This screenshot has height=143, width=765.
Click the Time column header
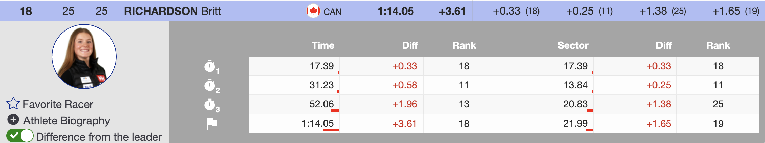pos(323,45)
